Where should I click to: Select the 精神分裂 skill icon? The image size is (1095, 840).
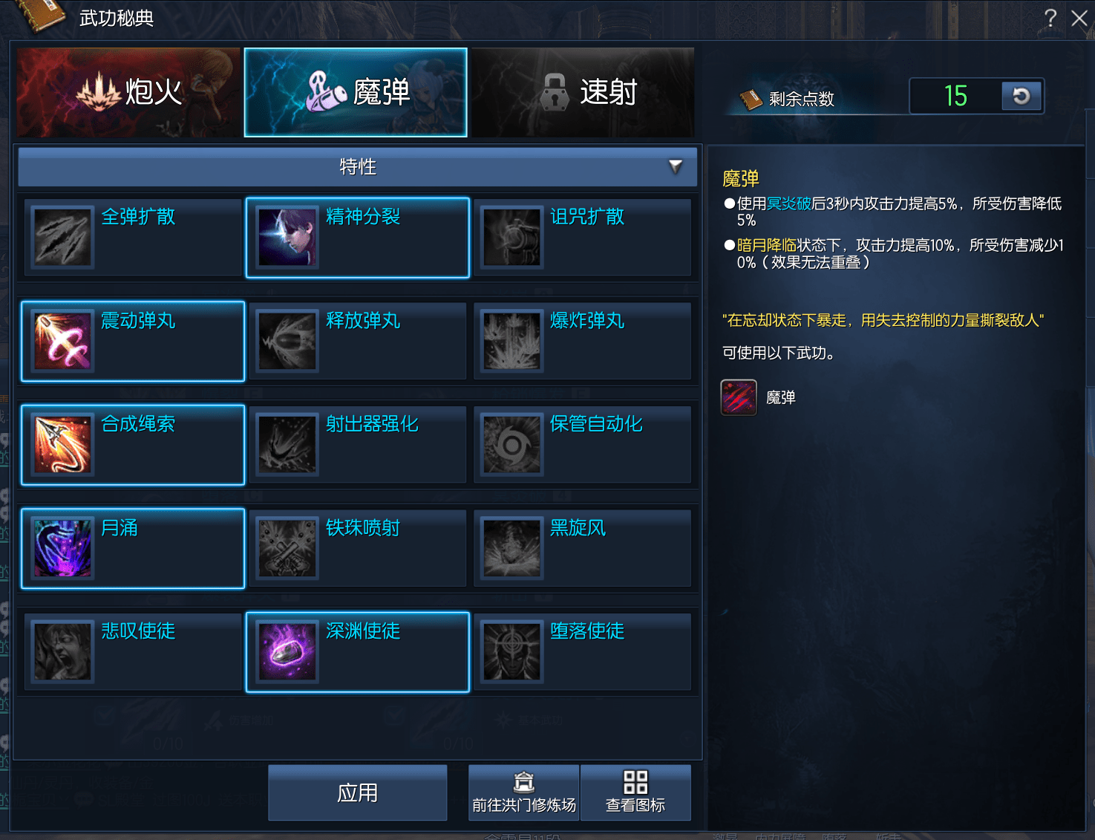tap(287, 237)
